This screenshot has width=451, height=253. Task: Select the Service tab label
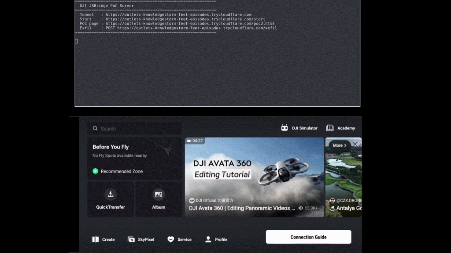[185, 239]
